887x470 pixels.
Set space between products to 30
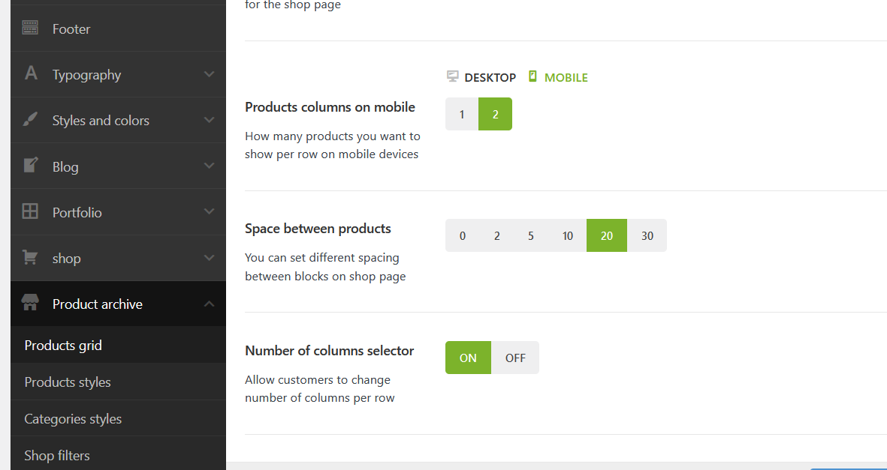[647, 235]
